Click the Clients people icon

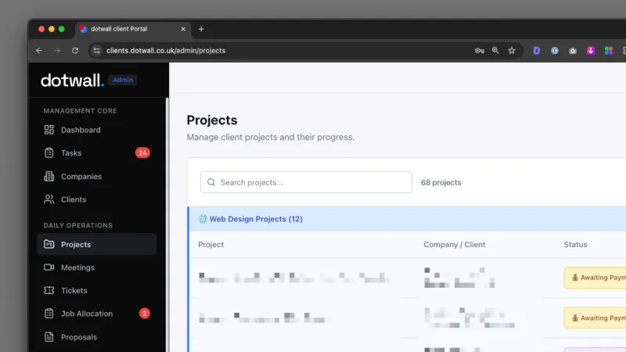[49, 199]
